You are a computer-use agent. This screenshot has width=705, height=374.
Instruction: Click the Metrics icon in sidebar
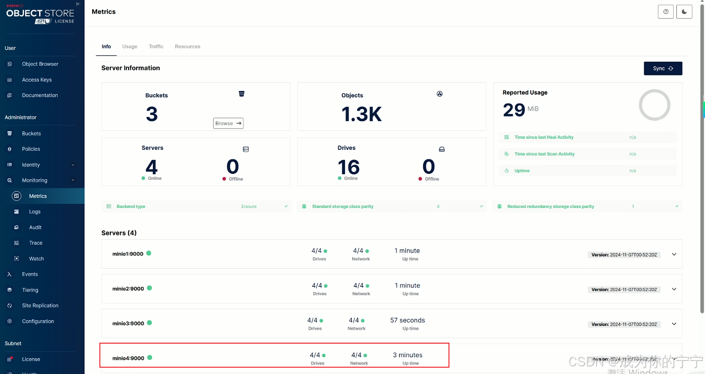[x=17, y=196]
